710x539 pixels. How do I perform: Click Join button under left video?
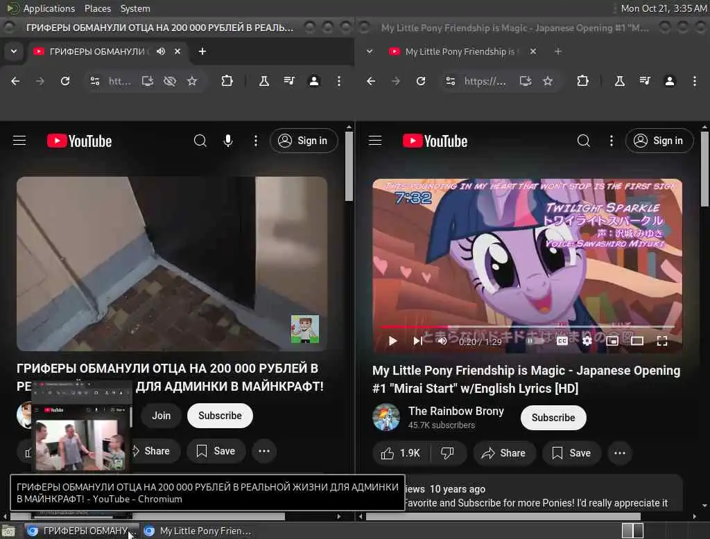[161, 416]
